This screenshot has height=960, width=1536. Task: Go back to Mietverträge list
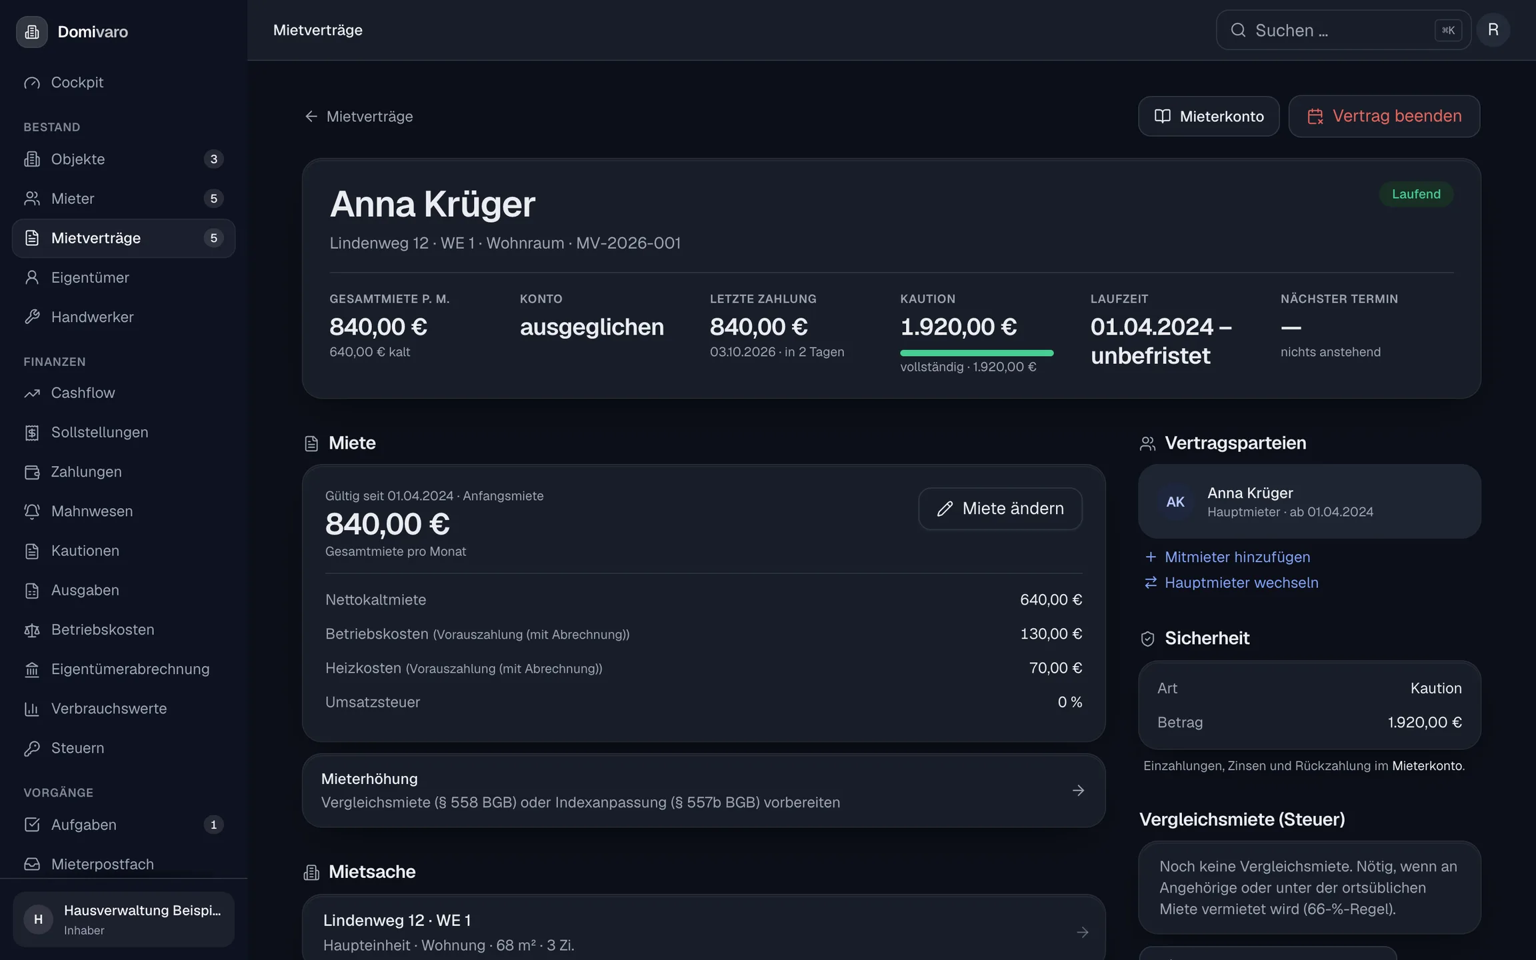359,116
